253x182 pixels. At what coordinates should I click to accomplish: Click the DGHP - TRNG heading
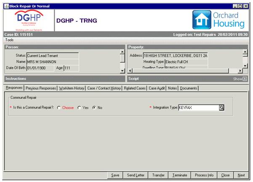[77, 21]
